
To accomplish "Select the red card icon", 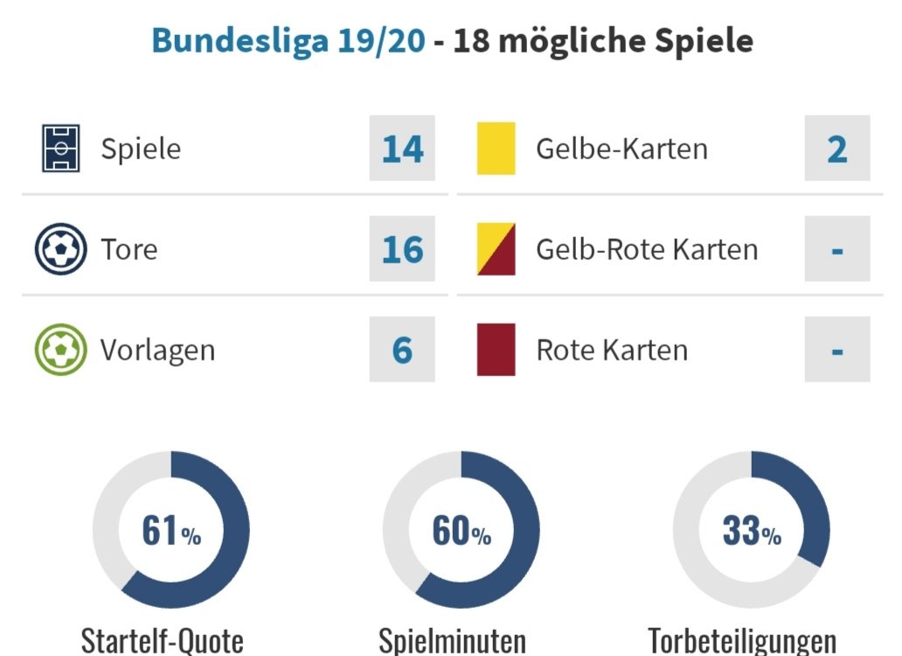I will coord(496,349).
